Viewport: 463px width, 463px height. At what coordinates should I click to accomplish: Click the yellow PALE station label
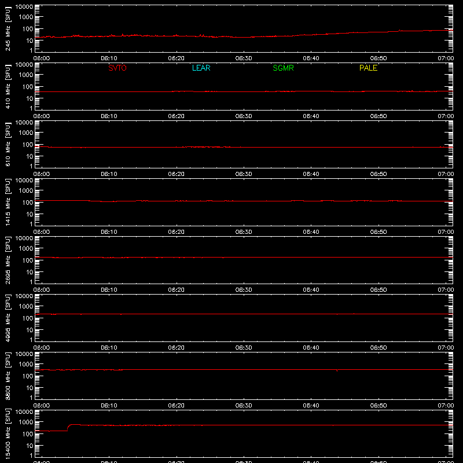[368, 68]
